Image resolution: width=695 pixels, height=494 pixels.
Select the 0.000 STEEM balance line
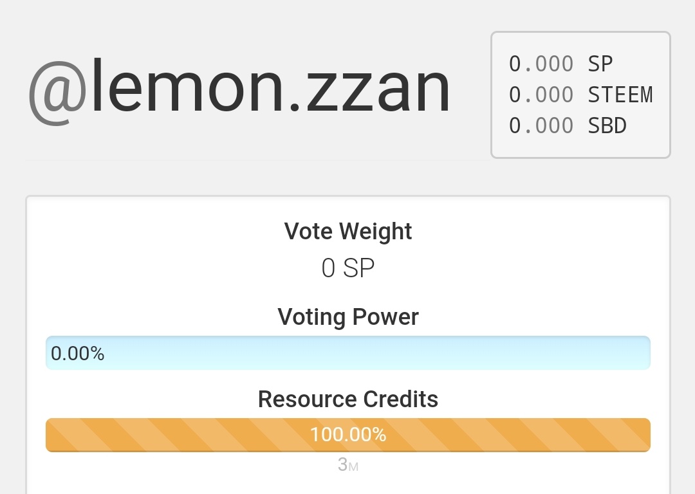click(x=580, y=95)
